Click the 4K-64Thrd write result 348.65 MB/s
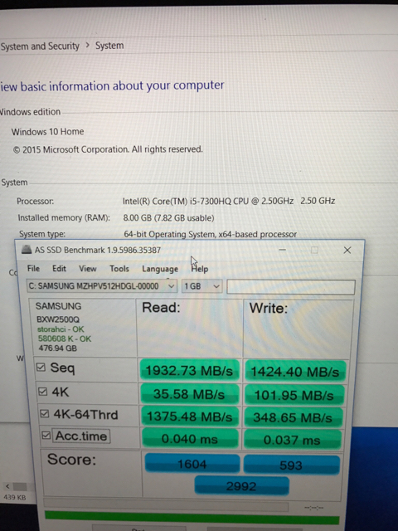 click(293, 417)
